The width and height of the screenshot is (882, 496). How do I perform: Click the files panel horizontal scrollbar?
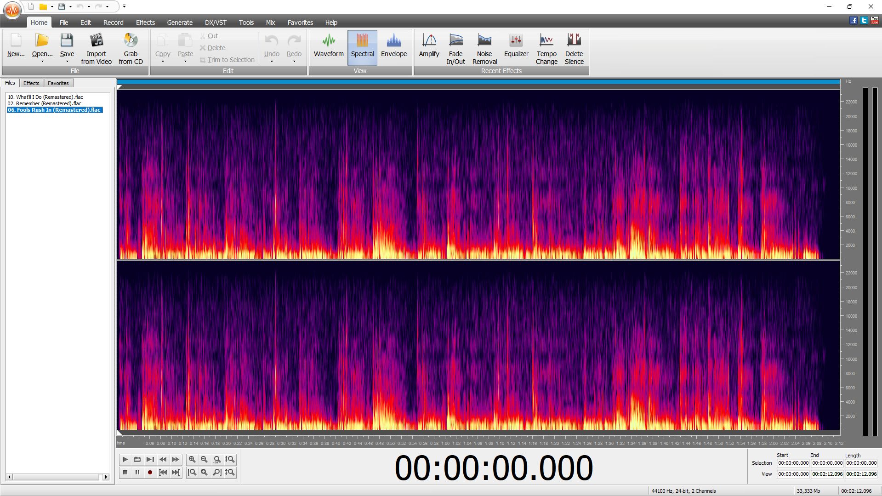tap(57, 477)
